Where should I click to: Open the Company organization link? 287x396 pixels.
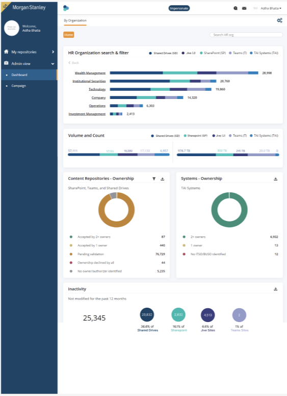pyautogui.click(x=98, y=97)
